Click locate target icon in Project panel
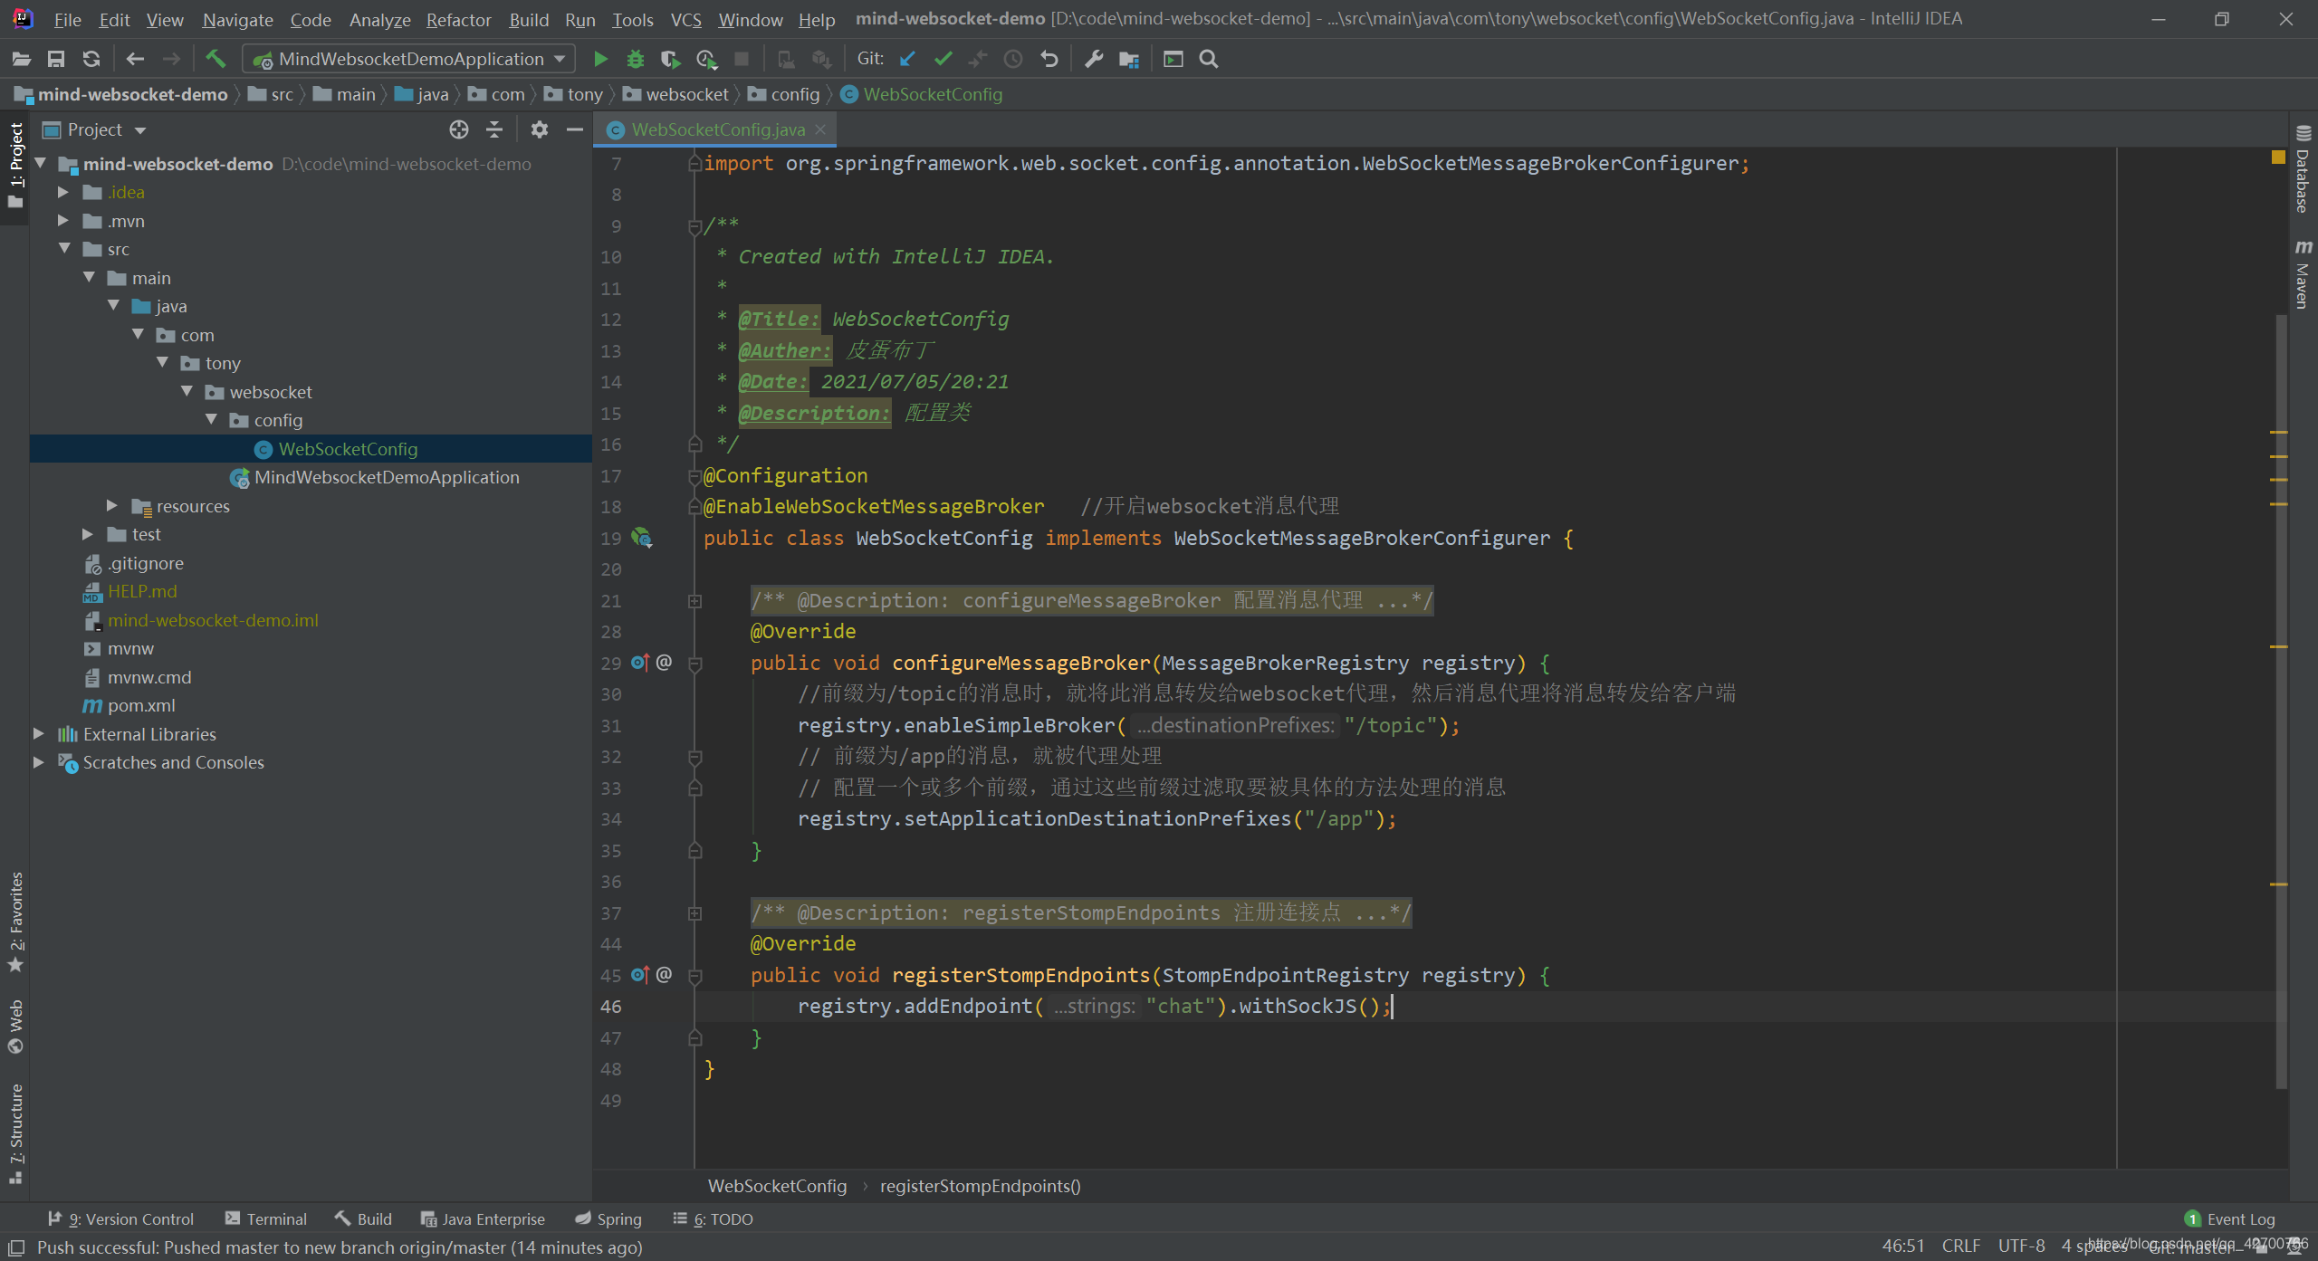 click(459, 130)
